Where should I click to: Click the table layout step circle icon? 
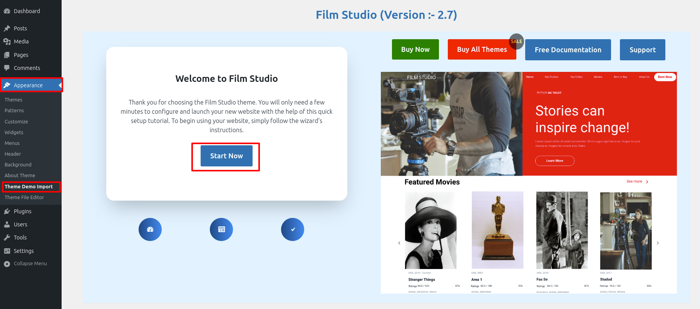click(x=221, y=229)
